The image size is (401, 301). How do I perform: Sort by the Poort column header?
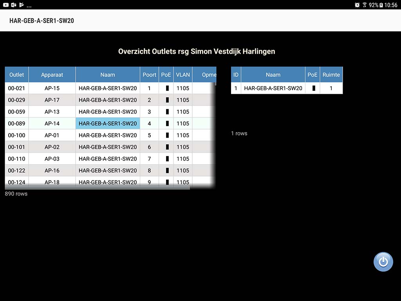point(149,75)
